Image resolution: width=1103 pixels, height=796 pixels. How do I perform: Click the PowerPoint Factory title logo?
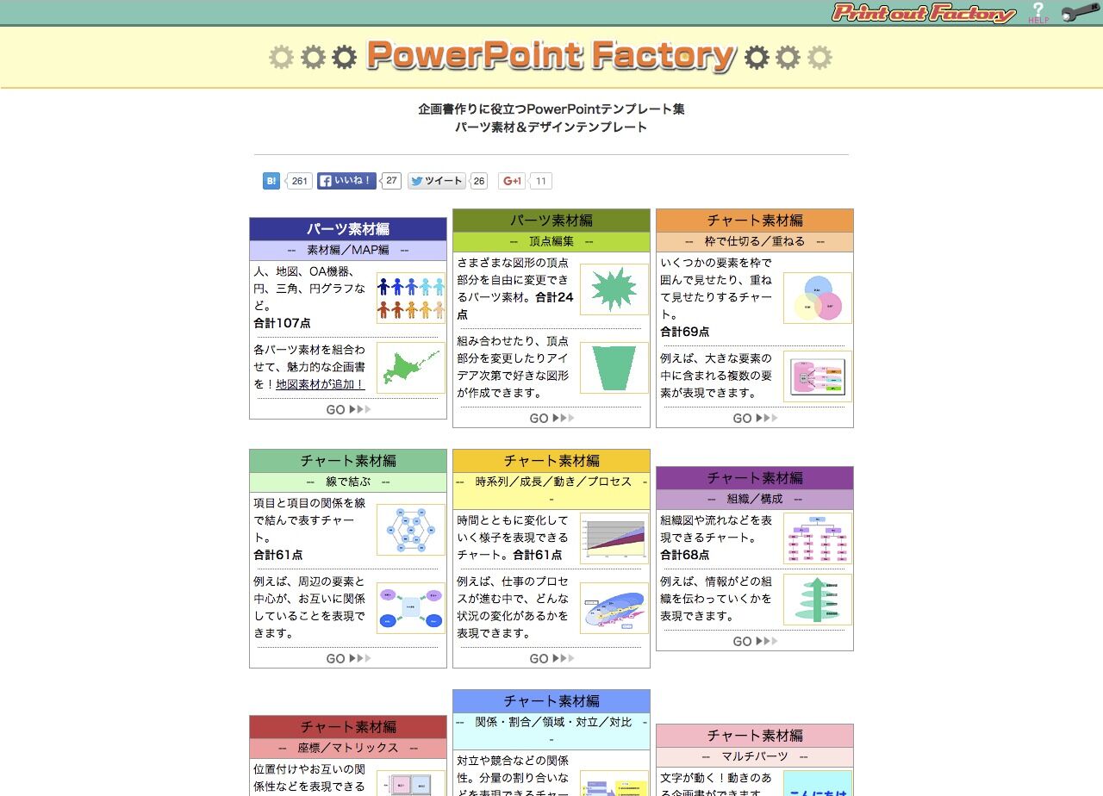tap(551, 57)
